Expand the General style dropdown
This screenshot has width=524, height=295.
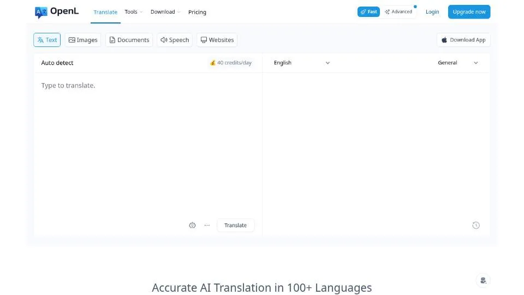[x=457, y=62]
